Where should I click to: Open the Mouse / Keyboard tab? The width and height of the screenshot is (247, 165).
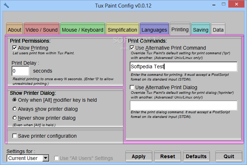point(82,29)
